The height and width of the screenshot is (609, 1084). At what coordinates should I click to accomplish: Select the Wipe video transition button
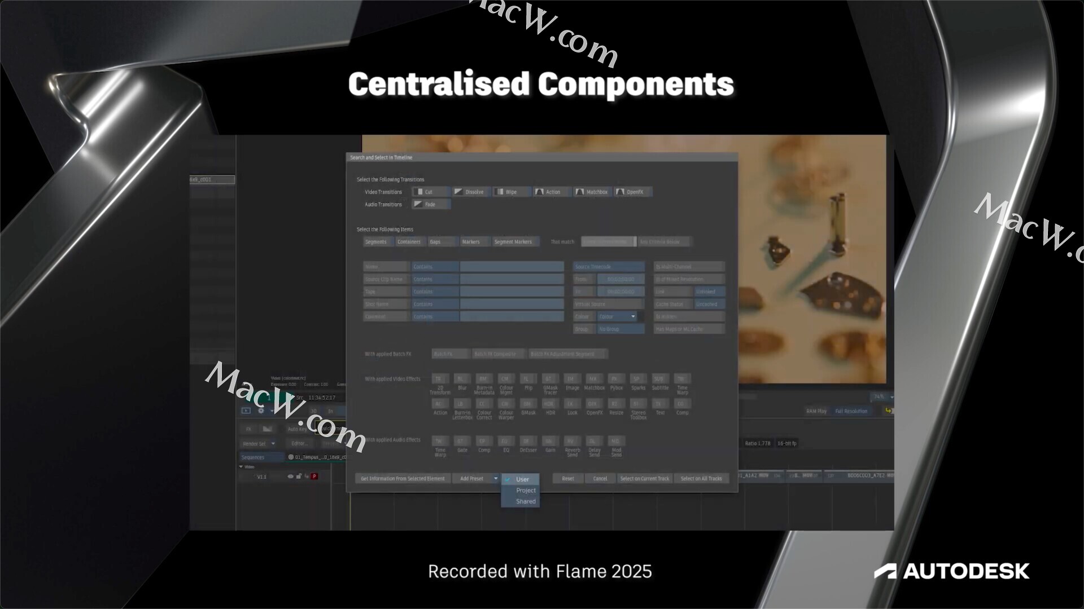[x=512, y=192]
